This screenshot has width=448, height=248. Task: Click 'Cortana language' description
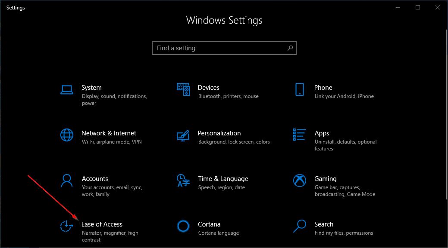click(219, 233)
